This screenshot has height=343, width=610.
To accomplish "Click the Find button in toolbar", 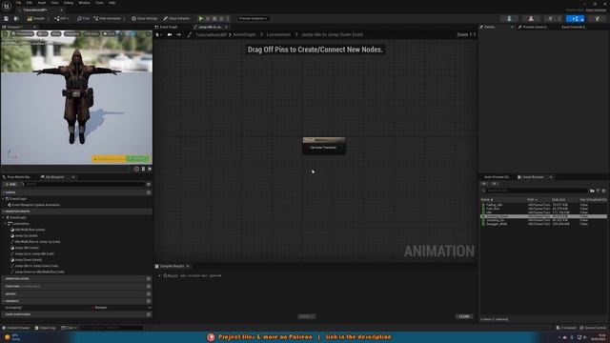I will point(83,18).
